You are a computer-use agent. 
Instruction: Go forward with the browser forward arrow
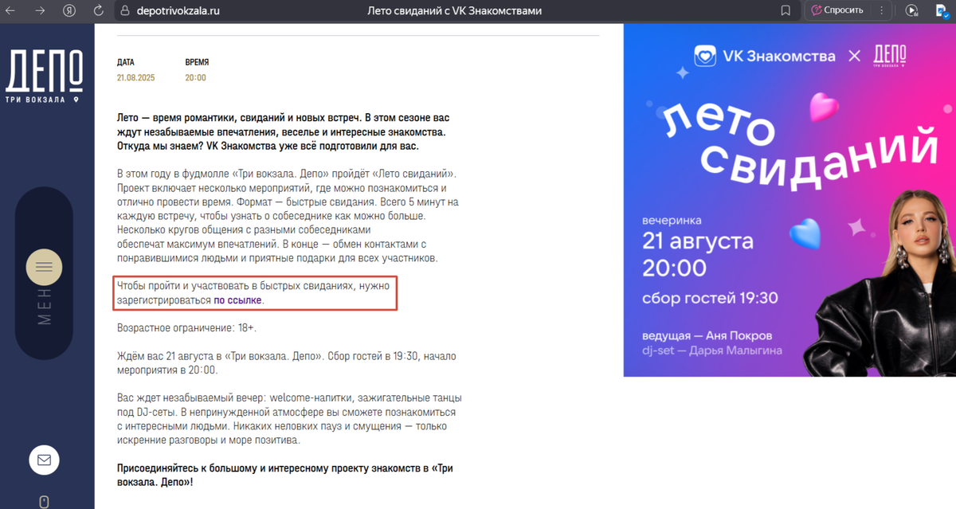pyautogui.click(x=40, y=11)
